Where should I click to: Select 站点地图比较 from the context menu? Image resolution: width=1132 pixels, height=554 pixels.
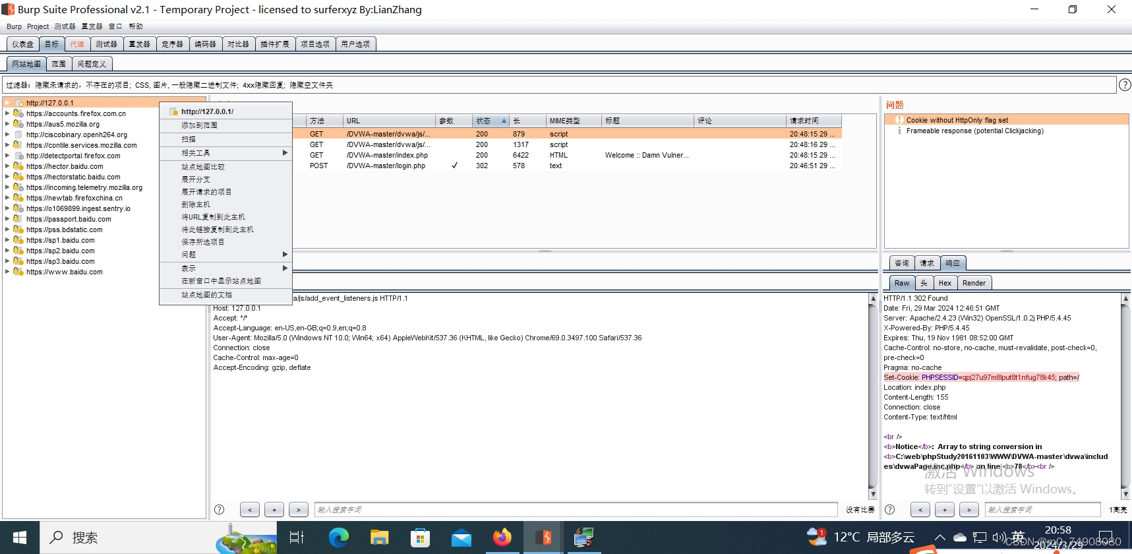click(x=225, y=167)
